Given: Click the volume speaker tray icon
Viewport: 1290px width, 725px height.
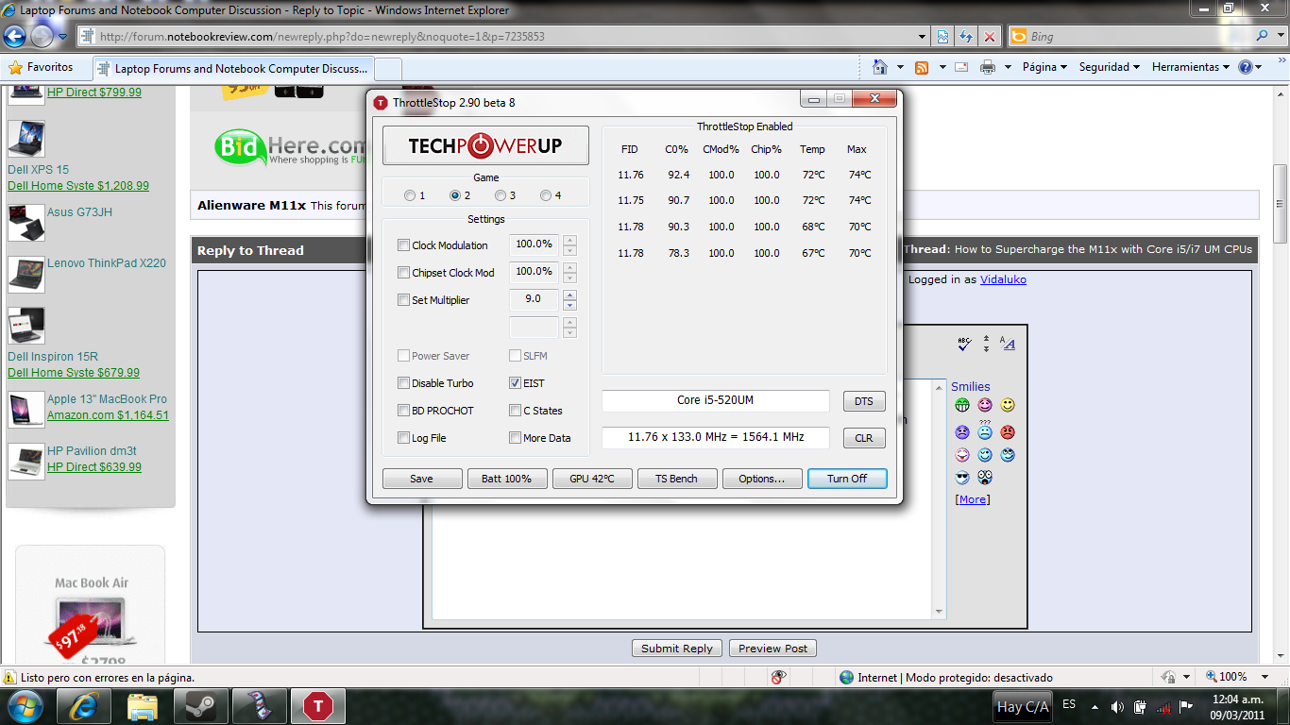Looking at the screenshot, I should click(x=1116, y=706).
